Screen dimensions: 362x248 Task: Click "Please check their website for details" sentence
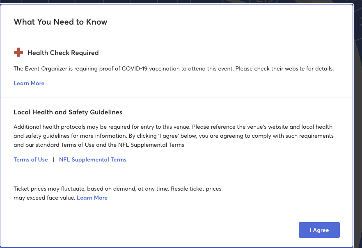click(x=285, y=68)
